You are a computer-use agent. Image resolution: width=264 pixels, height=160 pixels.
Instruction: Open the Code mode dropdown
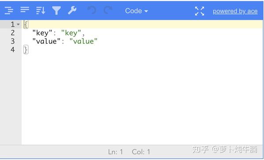(136, 11)
